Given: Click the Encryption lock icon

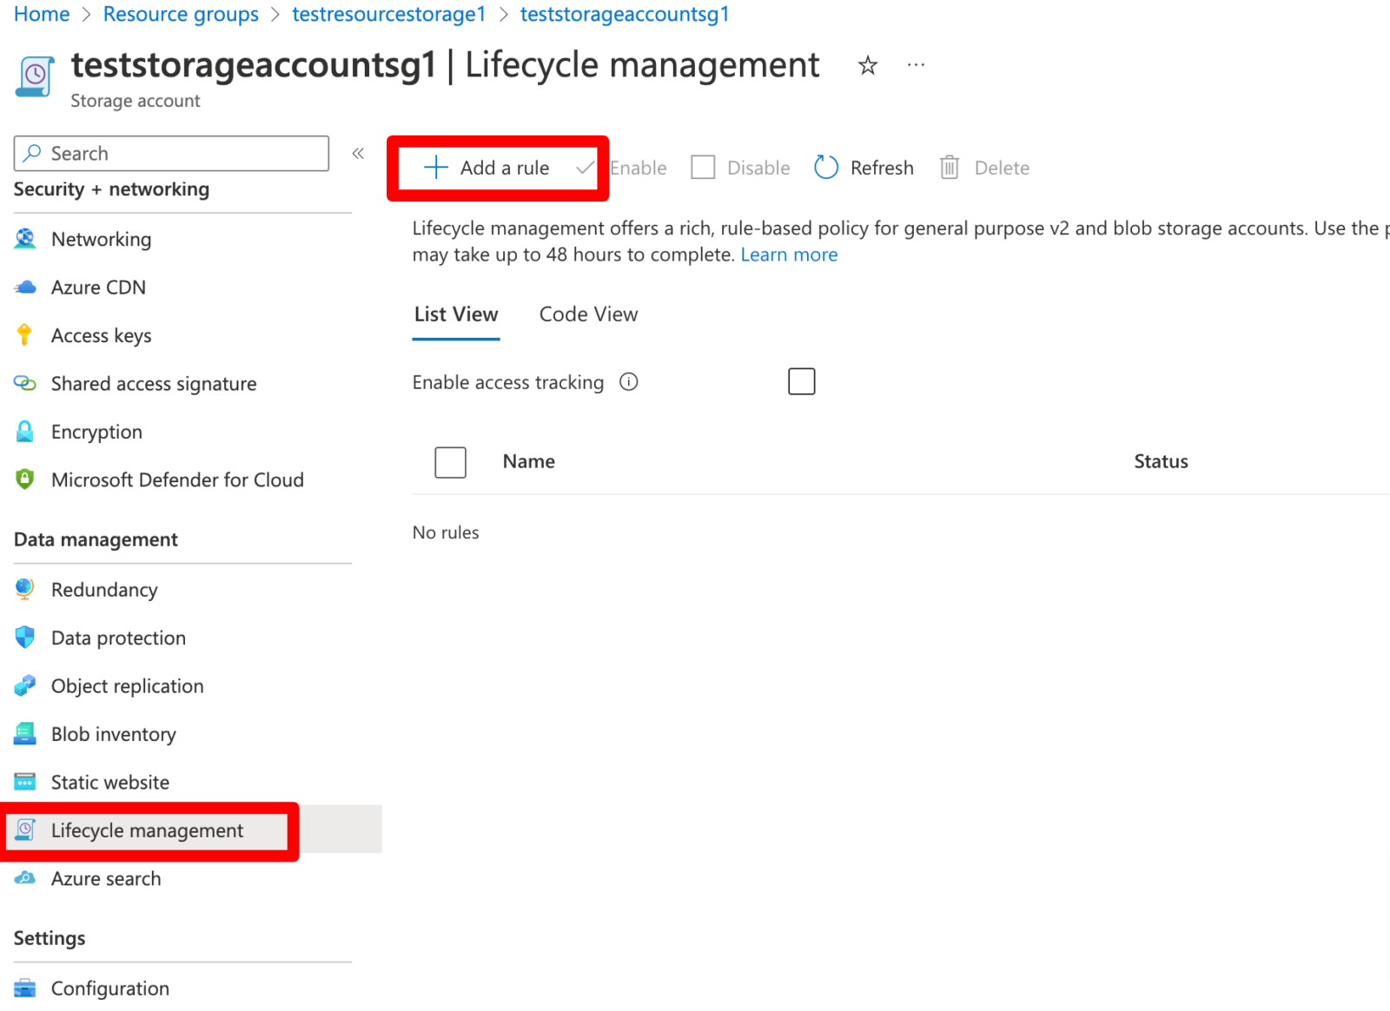Looking at the screenshot, I should coord(24,432).
